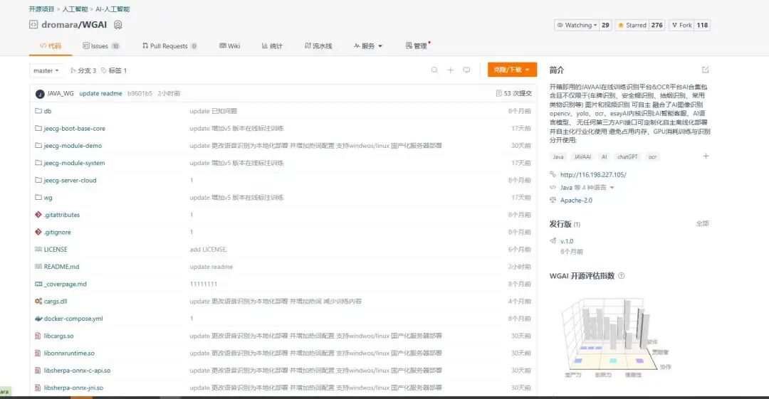Add a new topic tag with the plus icon
This screenshot has height=399, width=769.
pyautogui.click(x=706, y=156)
